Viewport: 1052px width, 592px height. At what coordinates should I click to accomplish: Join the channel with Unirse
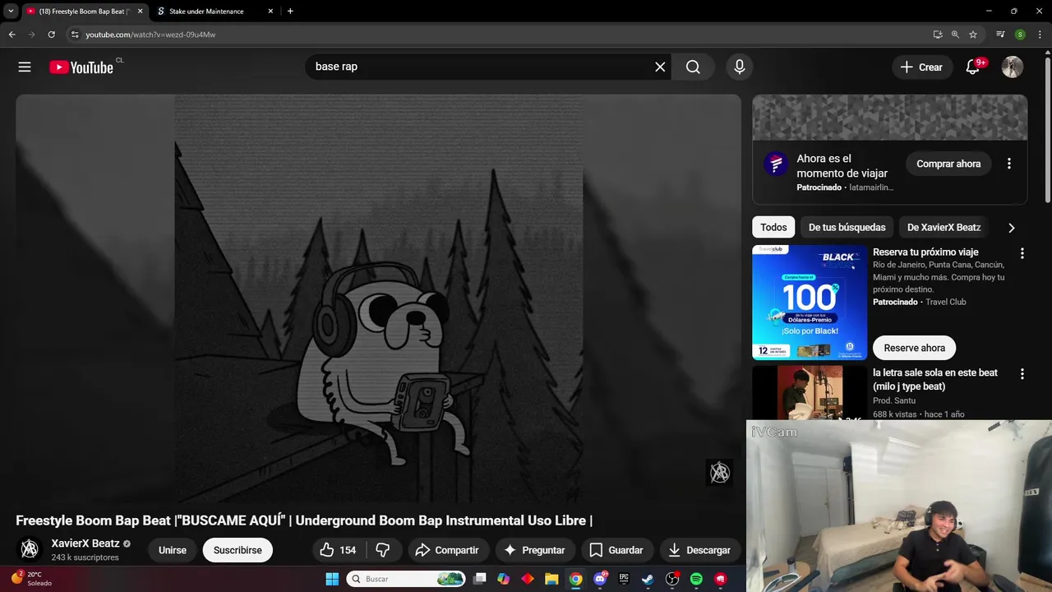(x=173, y=550)
